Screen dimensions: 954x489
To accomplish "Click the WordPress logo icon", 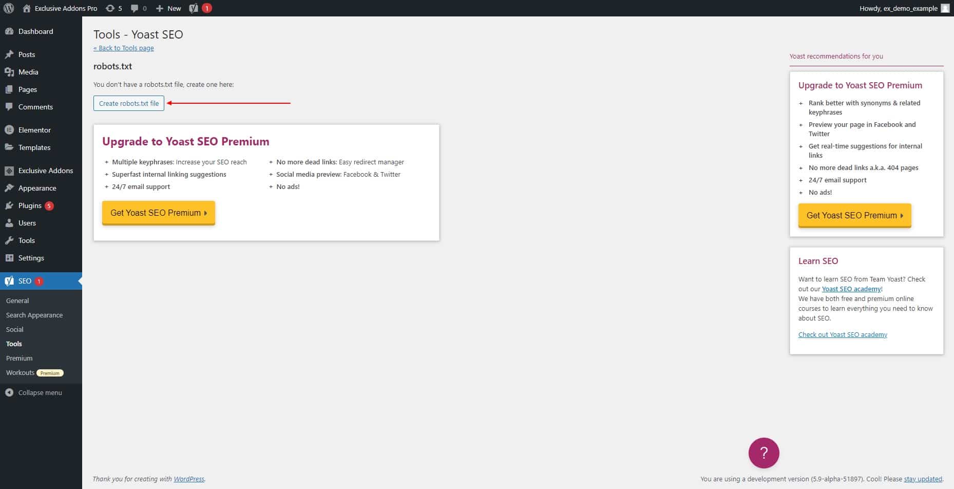I will 9,8.
